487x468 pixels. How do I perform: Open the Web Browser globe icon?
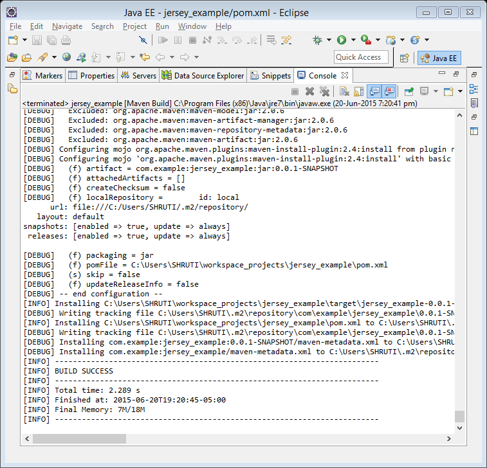66,57
